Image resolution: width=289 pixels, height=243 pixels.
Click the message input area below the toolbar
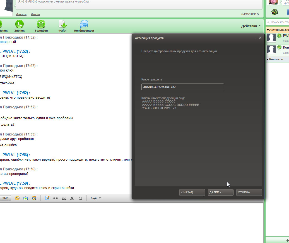(x=132, y=222)
